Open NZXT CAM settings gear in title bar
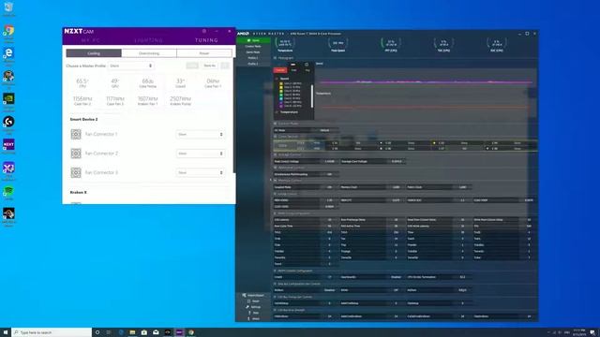This screenshot has width=600, height=337. coord(204,31)
